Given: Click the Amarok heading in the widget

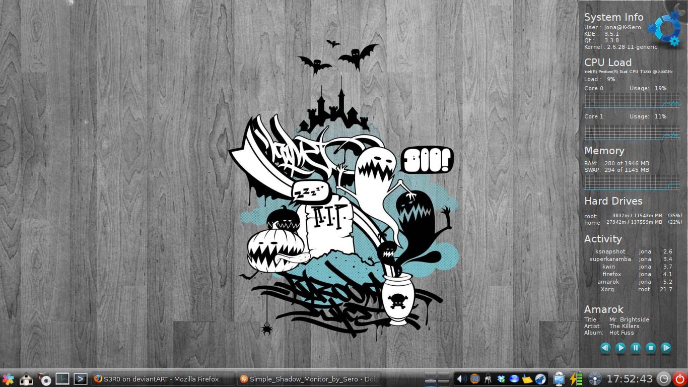Looking at the screenshot, I should [603, 309].
